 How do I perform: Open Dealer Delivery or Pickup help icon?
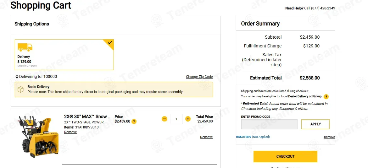[326, 97]
